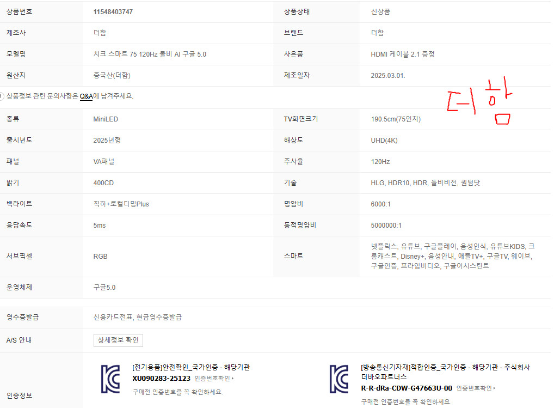This screenshot has height=408, width=554.
Task: Click the 명암비 label
Action: click(294, 204)
